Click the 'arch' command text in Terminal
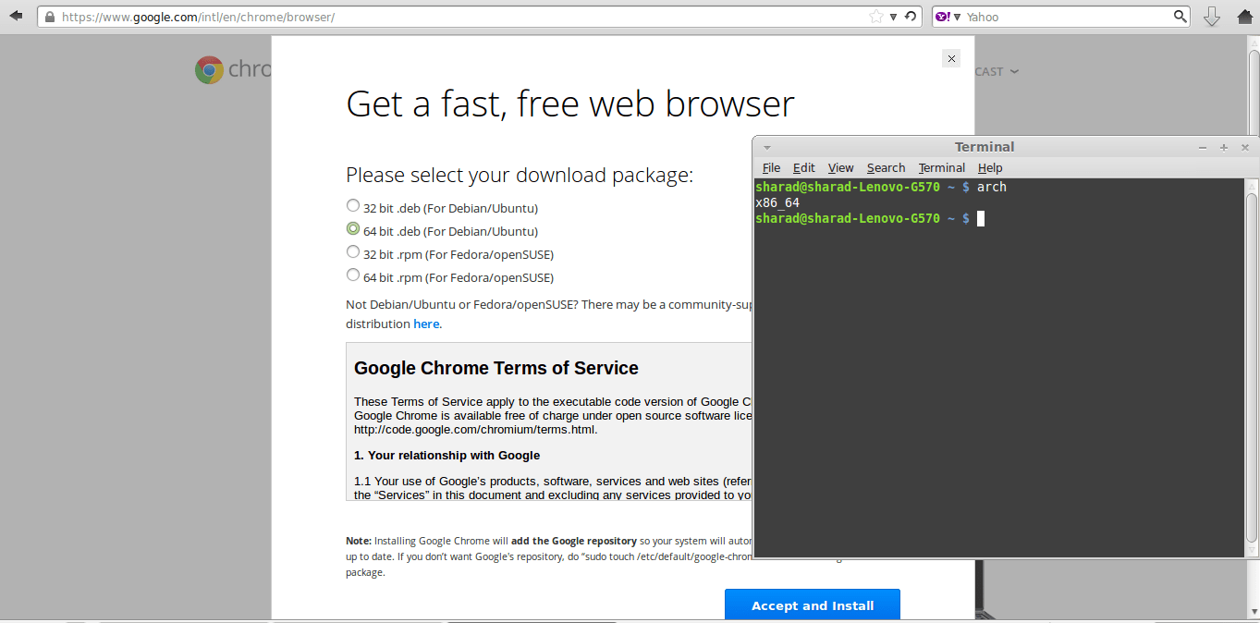Image resolution: width=1260 pixels, height=623 pixels. 992,187
